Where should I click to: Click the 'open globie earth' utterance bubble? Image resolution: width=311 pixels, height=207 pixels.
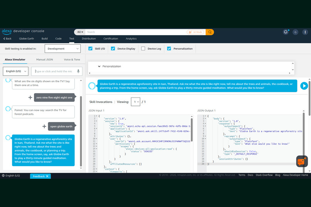tap(61, 126)
